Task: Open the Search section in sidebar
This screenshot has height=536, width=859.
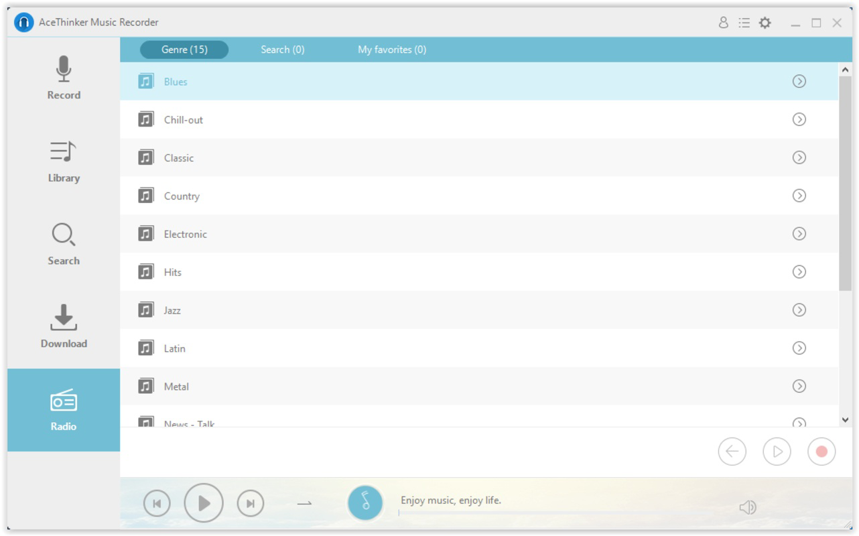Action: point(64,245)
